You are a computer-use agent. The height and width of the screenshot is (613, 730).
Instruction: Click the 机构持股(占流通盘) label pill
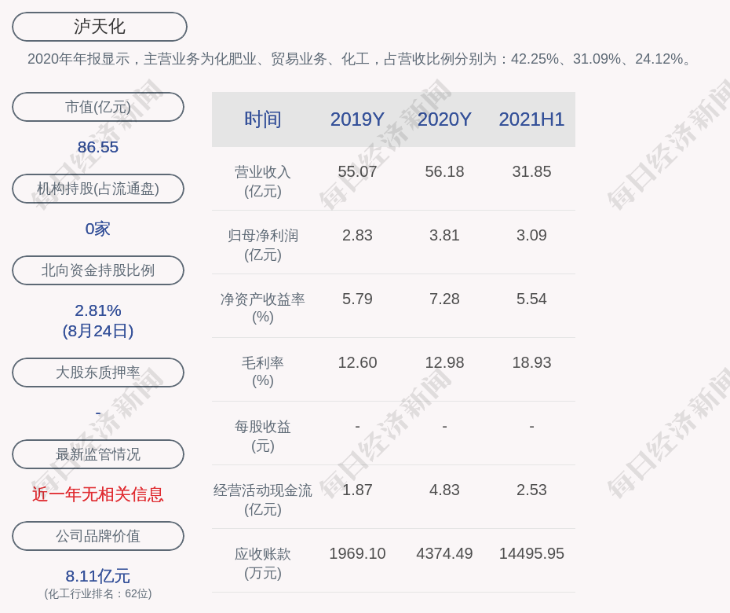coord(98,189)
